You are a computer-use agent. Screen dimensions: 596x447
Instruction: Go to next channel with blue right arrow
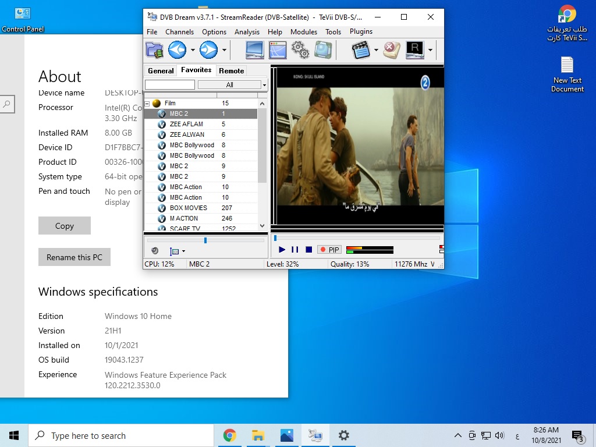(209, 50)
